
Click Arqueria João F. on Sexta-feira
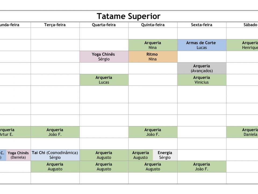pos(202,167)
